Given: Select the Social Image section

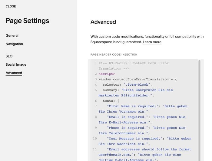Looking at the screenshot, I should tap(16, 64).
